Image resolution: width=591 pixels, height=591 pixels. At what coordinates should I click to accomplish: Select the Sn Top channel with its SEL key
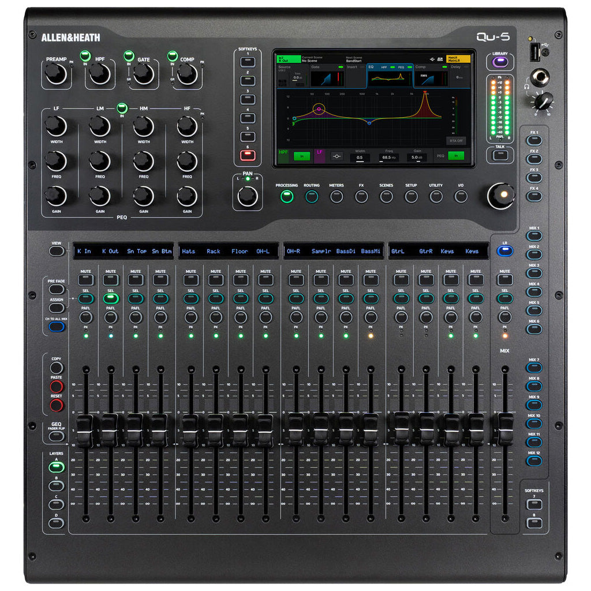pos(136,298)
